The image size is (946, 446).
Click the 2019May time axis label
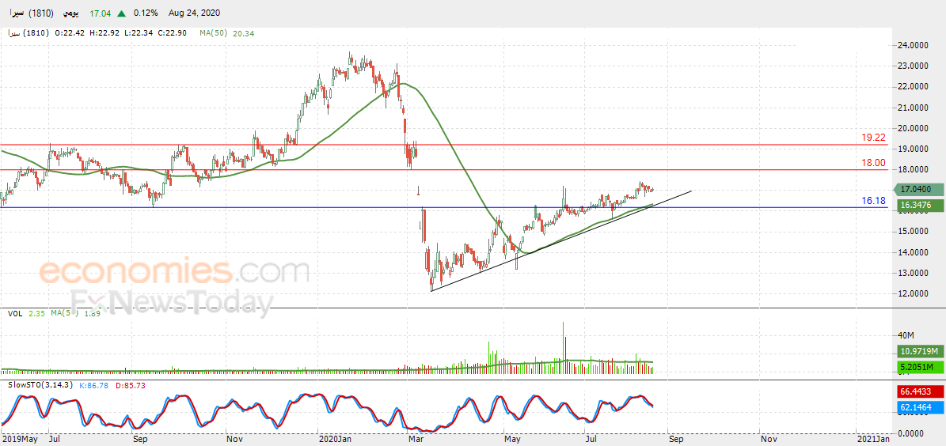click(x=20, y=440)
